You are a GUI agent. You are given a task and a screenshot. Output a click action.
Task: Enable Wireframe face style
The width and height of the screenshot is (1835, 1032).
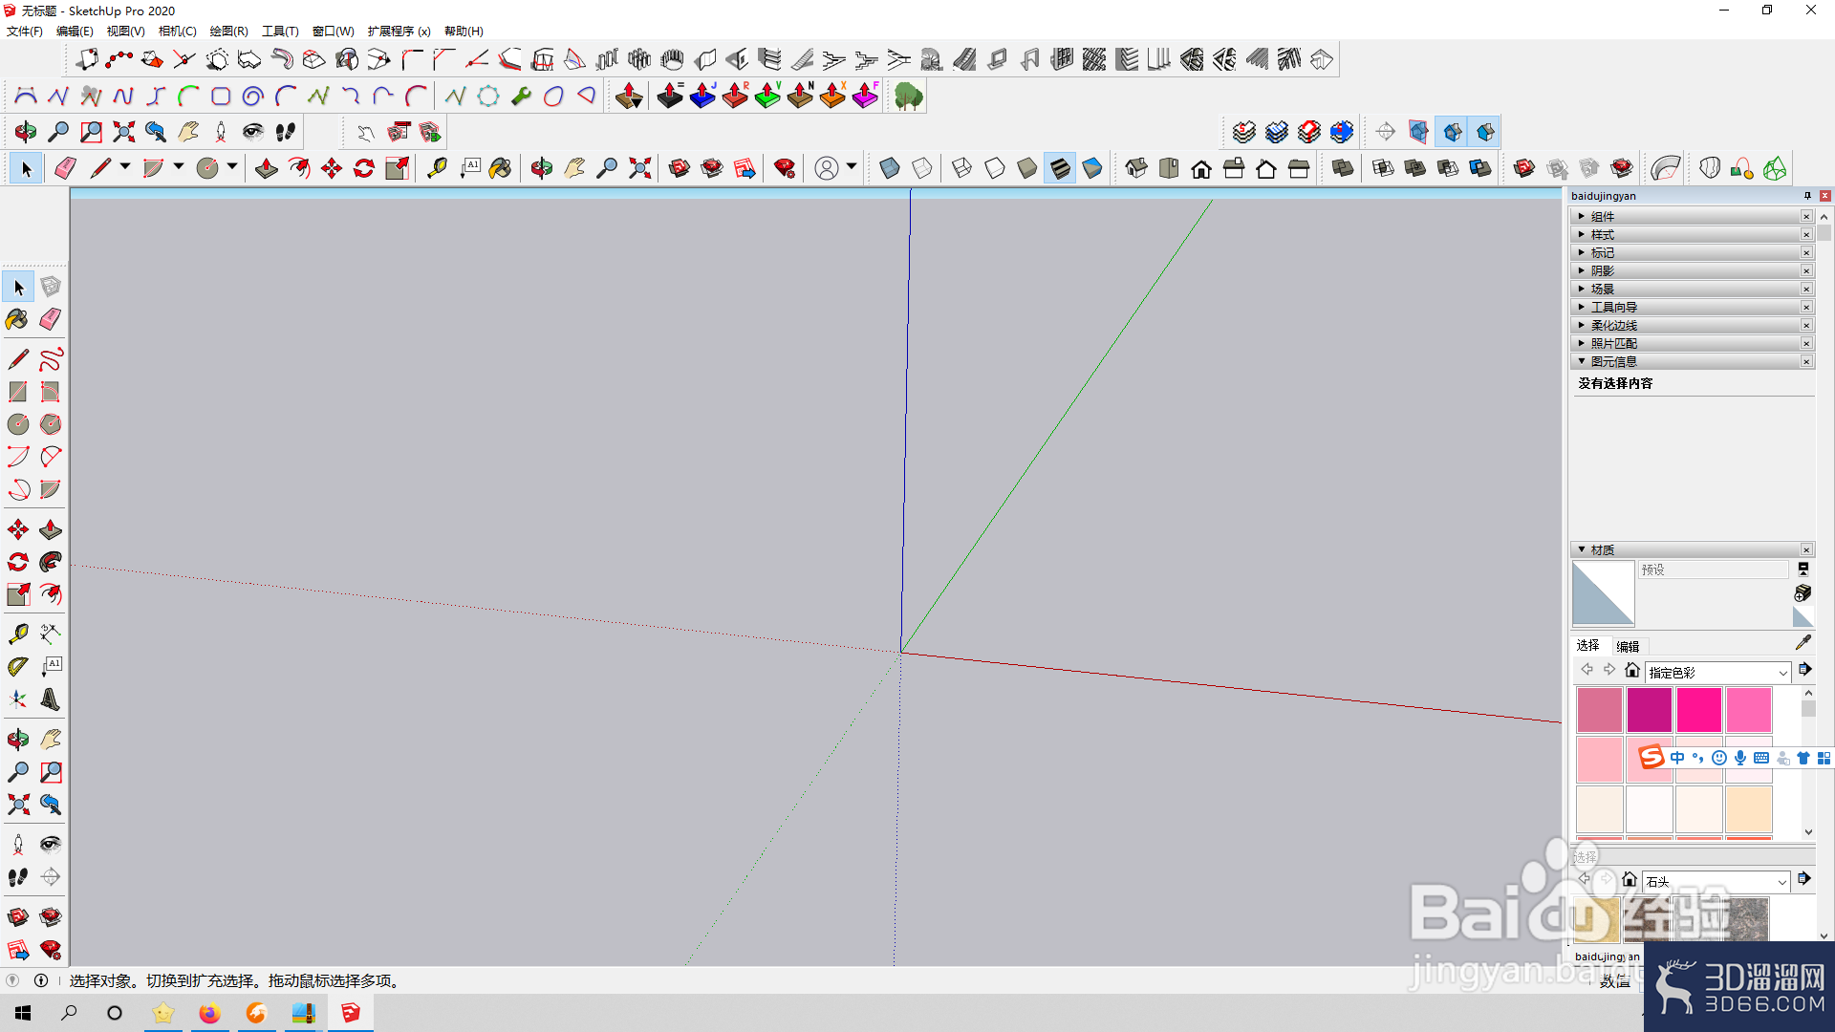(x=962, y=169)
